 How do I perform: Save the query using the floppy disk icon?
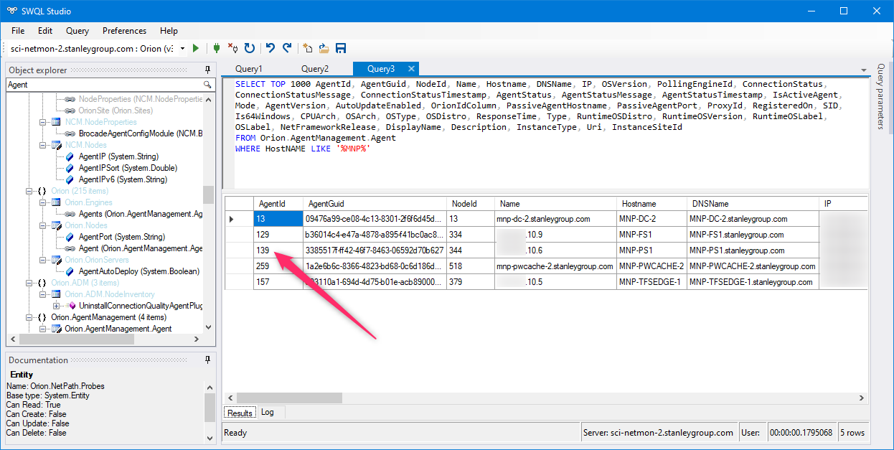click(341, 48)
